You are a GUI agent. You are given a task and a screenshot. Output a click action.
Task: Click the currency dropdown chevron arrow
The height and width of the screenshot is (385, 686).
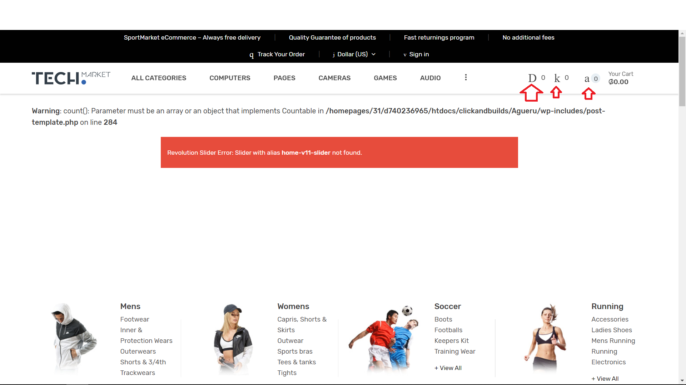(x=373, y=54)
